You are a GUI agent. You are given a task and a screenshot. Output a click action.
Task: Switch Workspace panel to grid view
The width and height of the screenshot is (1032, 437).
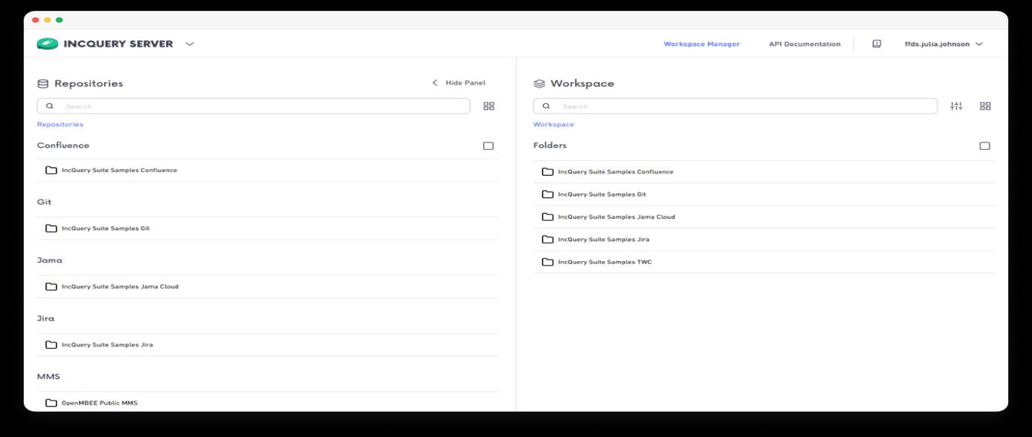[985, 106]
